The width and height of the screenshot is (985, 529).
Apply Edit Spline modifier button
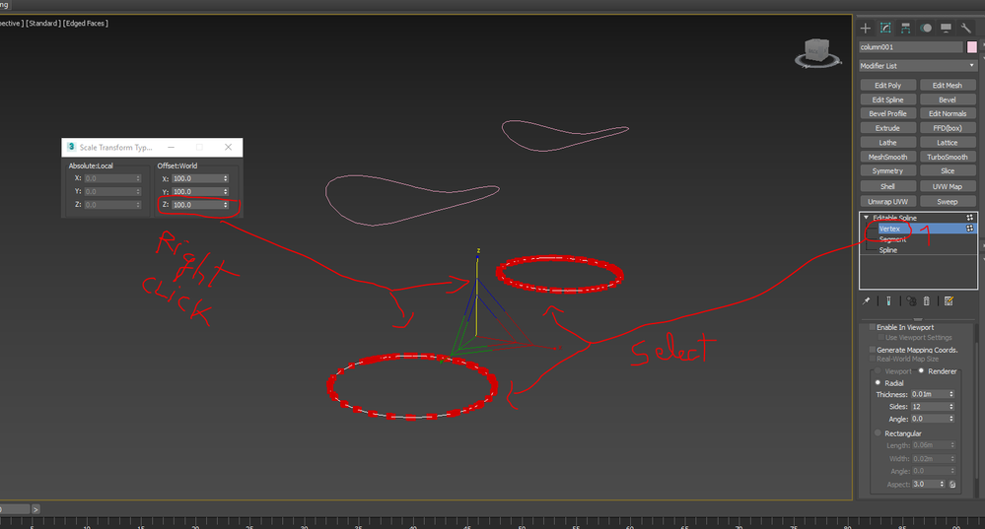click(x=887, y=99)
